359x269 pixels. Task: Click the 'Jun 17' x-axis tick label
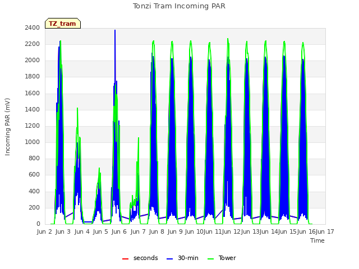tap(325, 231)
